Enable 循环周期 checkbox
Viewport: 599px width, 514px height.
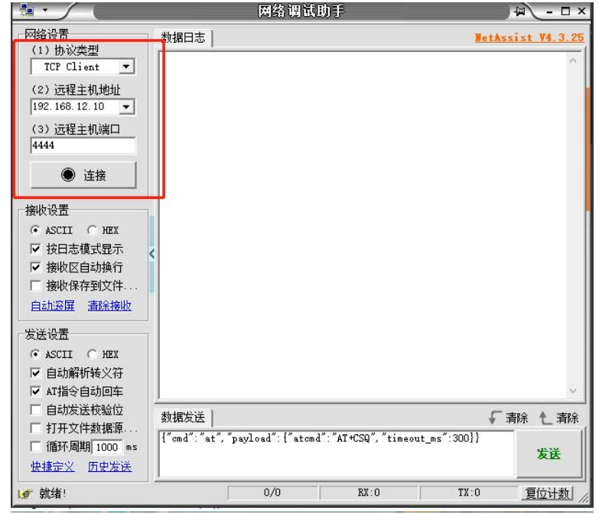pos(35,447)
